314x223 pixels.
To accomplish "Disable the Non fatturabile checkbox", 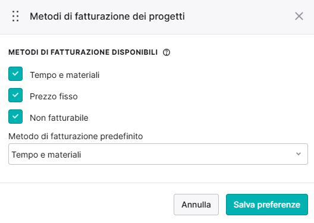I will pyautogui.click(x=15, y=117).
